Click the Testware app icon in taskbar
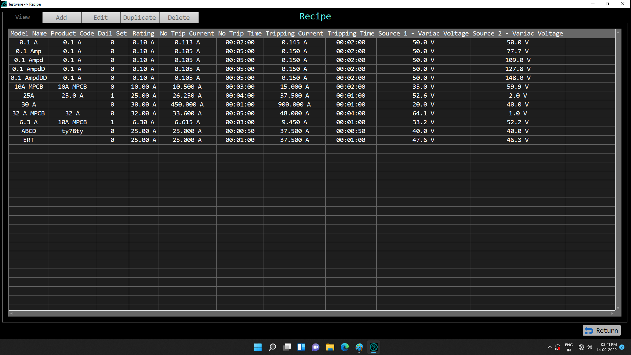 coord(374,347)
